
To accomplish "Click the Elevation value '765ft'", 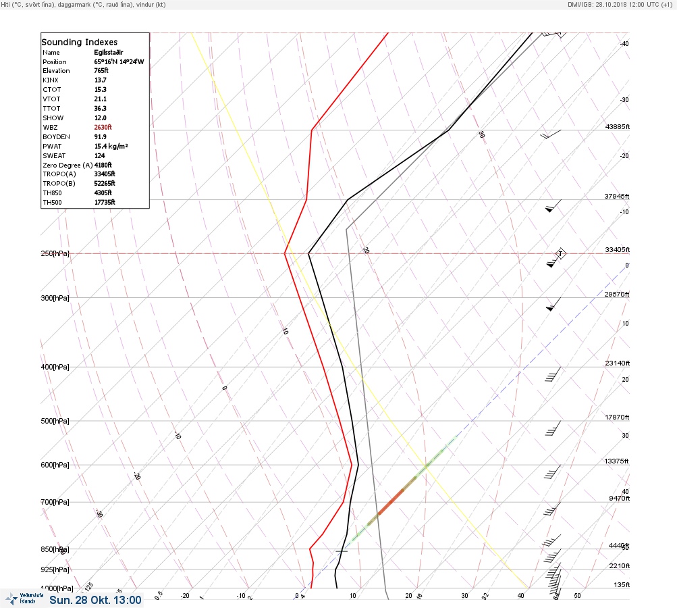I will click(101, 70).
